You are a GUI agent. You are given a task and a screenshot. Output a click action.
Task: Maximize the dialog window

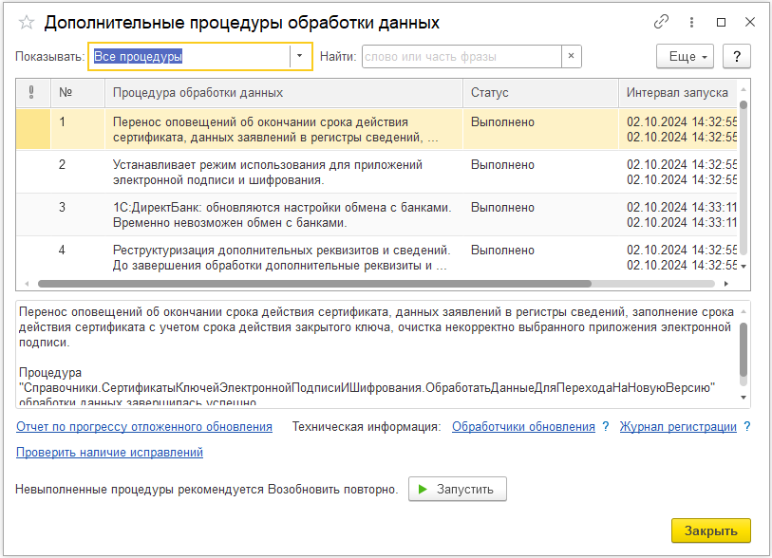point(721,22)
